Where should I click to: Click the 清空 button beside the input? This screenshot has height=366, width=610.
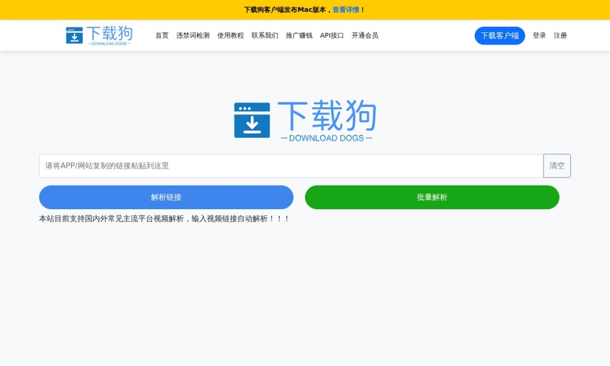click(x=557, y=166)
